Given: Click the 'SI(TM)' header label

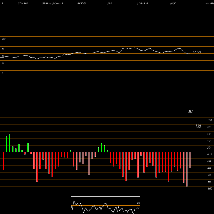Looking at the screenshot, I should 81,3.
